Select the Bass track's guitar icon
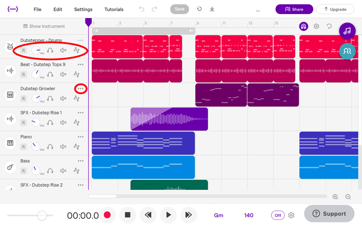Viewport: 362px width, 226px height. pos(10,167)
